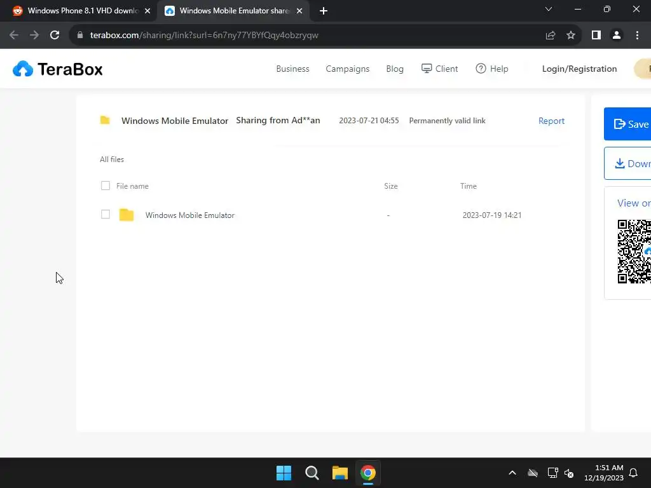
Task: Open the network status tray icon
Action: [x=552, y=473]
